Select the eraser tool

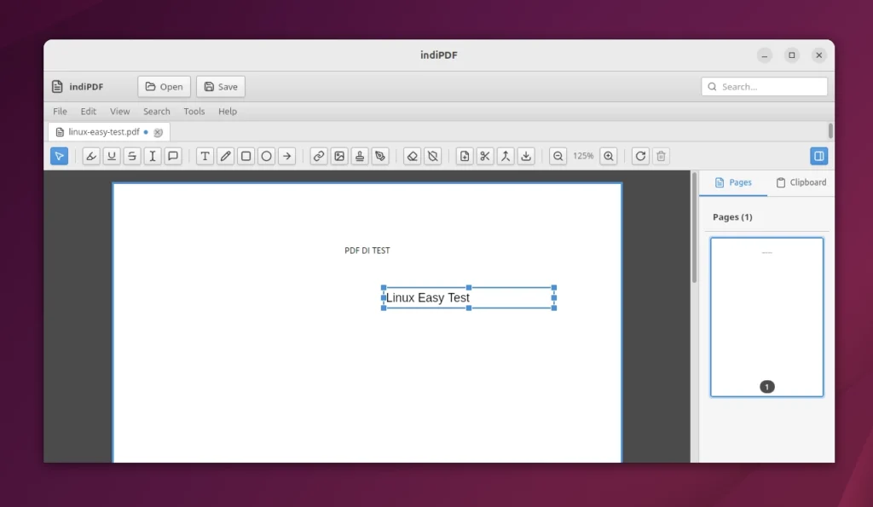(413, 156)
